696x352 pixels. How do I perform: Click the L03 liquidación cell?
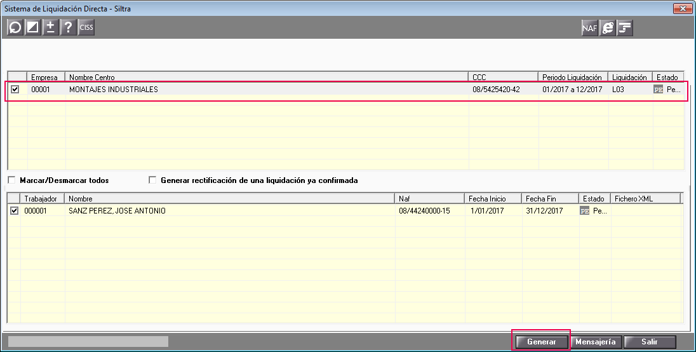point(630,89)
